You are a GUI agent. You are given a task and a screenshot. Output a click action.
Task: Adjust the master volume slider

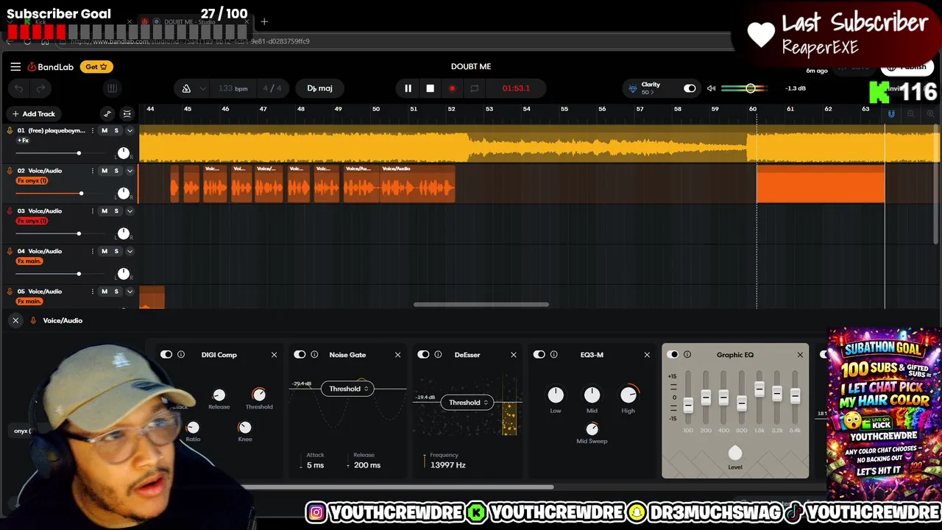pos(750,88)
